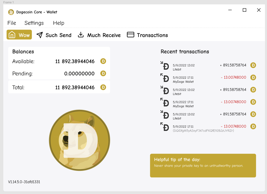Image resolution: width=267 pixels, height=194 pixels.
Task: Open the Settings menu
Action: [x=34, y=23]
